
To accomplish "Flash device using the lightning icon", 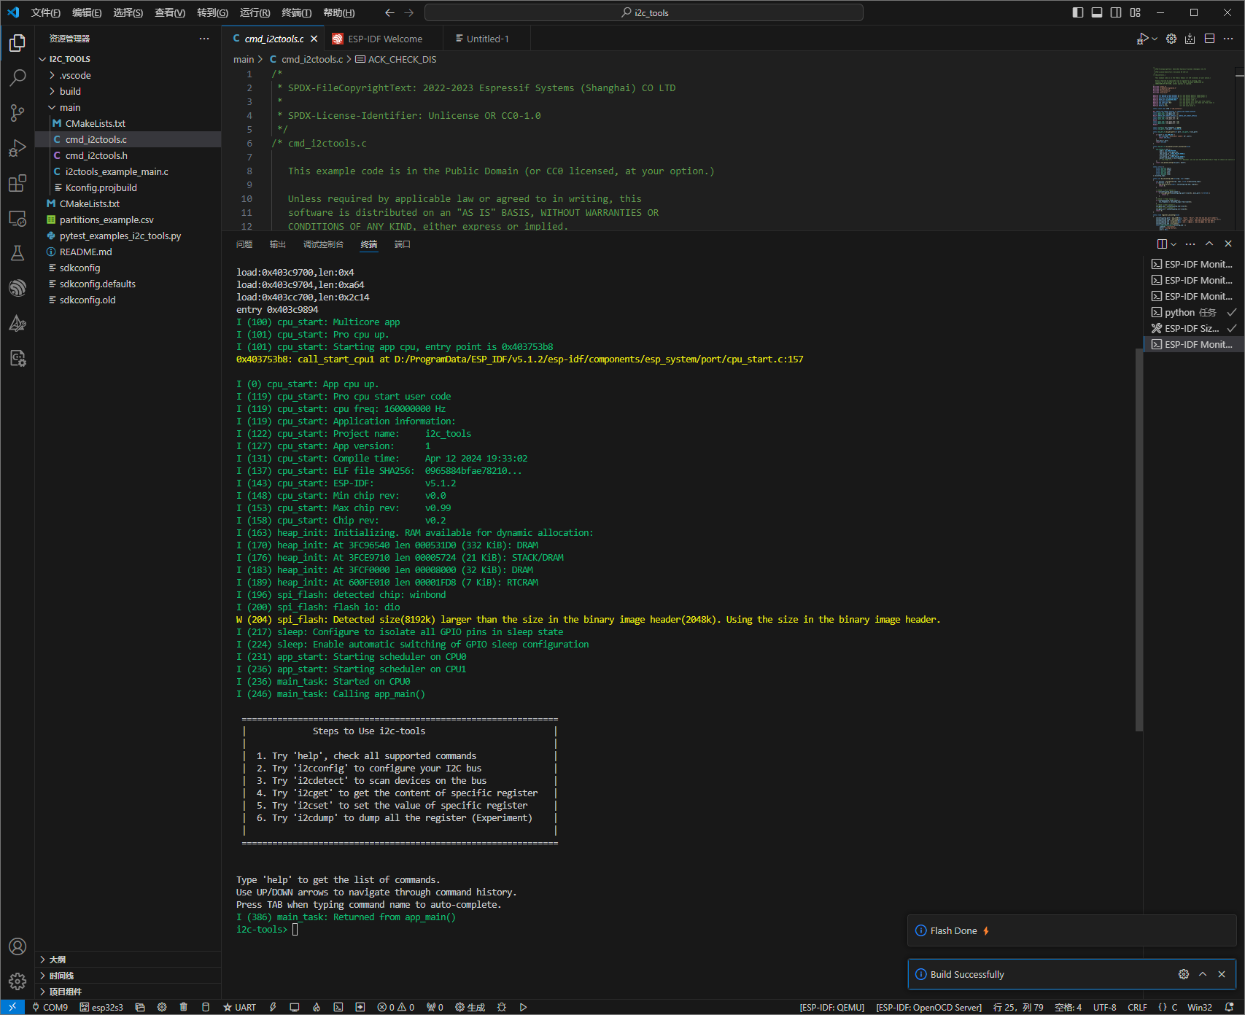I will pos(273,1007).
